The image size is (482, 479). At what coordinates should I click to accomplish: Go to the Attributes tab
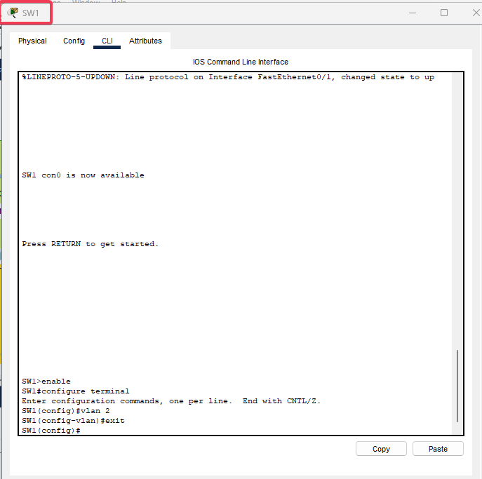[145, 41]
